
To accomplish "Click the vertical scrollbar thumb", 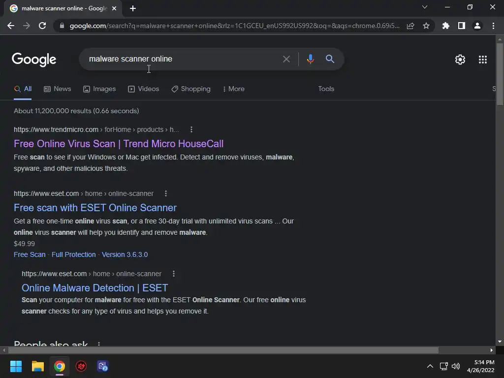I will click(500, 74).
